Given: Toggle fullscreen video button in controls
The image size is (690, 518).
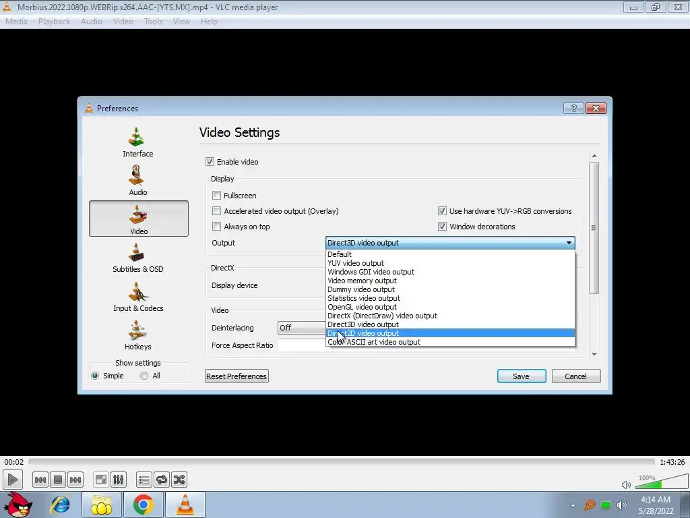Looking at the screenshot, I should click(101, 480).
